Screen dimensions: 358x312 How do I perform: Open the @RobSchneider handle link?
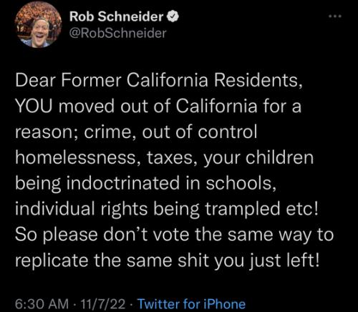117,34
